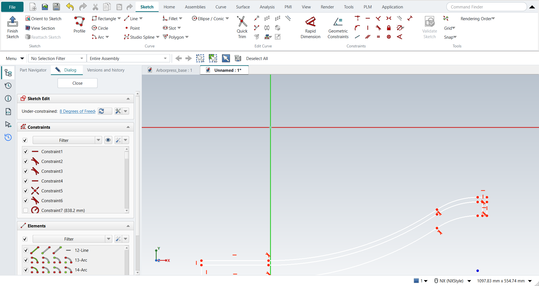Open the Versions and history tab

[106, 70]
